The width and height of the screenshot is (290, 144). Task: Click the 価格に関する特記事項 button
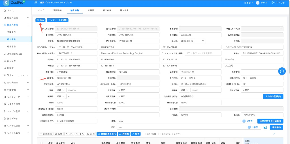[x=270, y=121]
